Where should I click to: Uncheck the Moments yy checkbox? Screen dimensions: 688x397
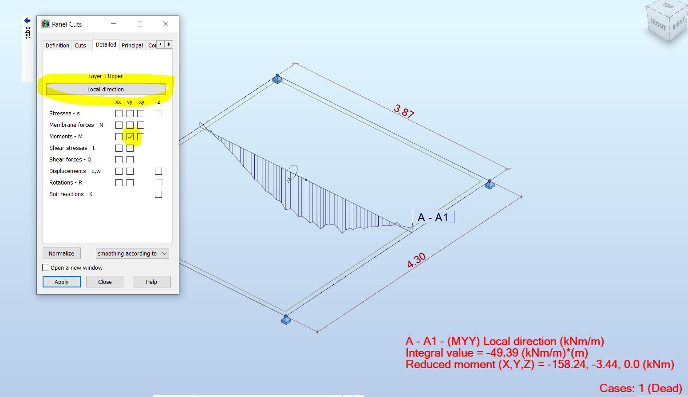pyautogui.click(x=129, y=136)
